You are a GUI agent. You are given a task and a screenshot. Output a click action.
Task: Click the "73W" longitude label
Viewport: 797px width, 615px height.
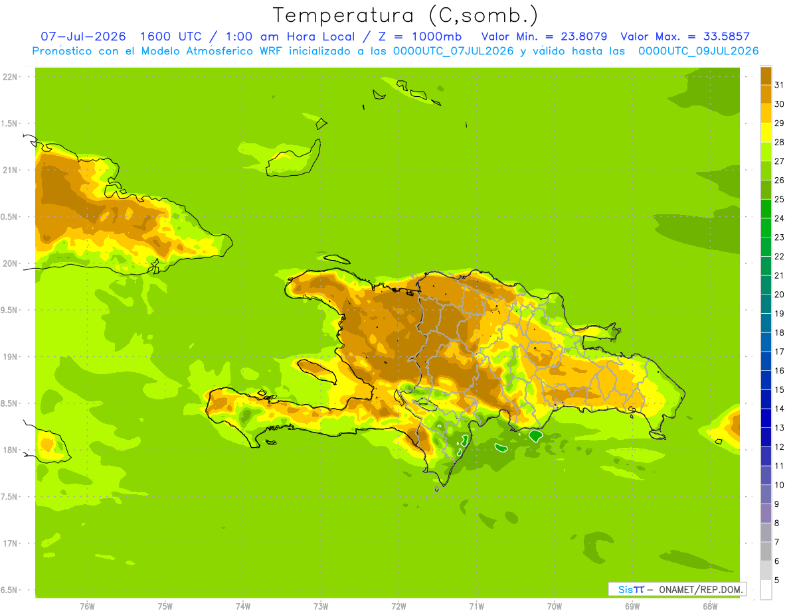pyautogui.click(x=321, y=606)
